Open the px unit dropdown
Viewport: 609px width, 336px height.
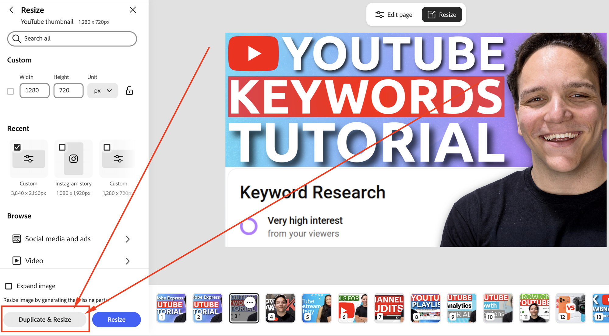[103, 91]
